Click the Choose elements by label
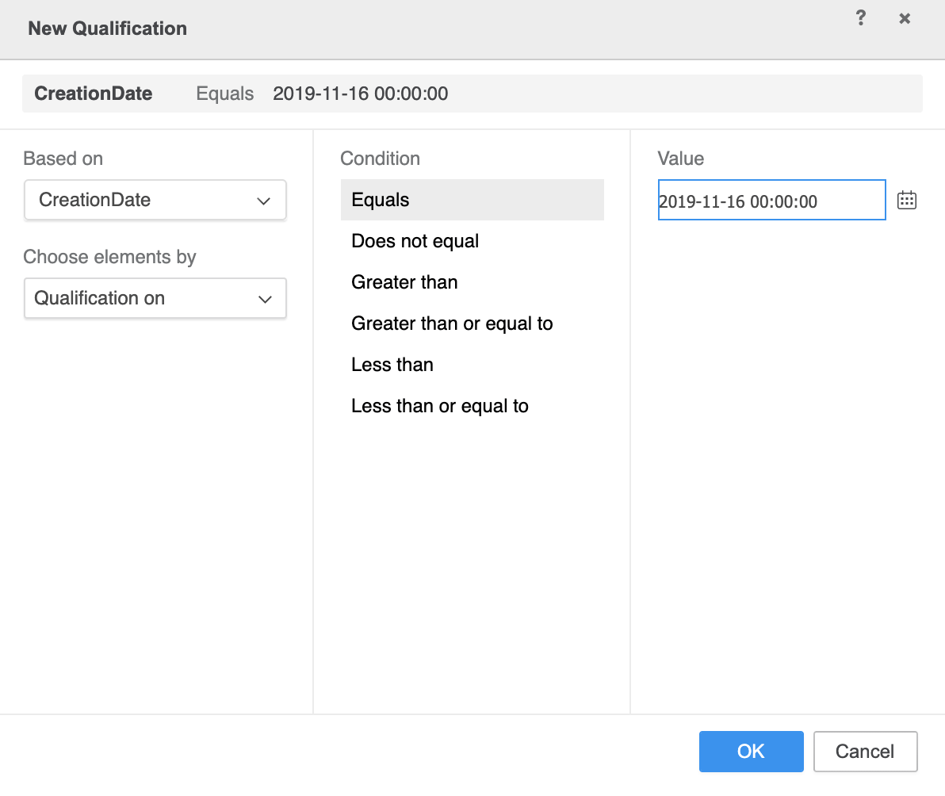This screenshot has height=796, width=945. [109, 257]
